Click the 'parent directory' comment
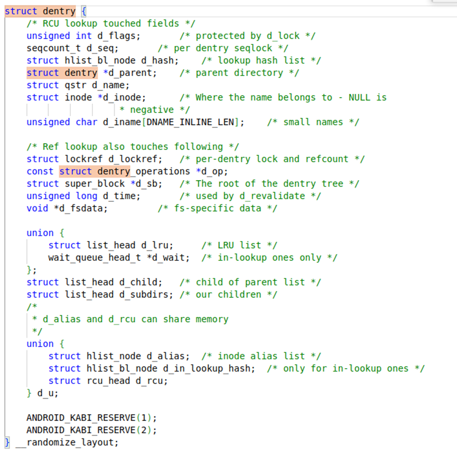Viewport: 457px width, 450px height. 239,73
